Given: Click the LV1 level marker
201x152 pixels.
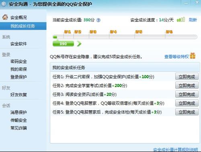Looking at the screenshot, I should click(x=68, y=32).
